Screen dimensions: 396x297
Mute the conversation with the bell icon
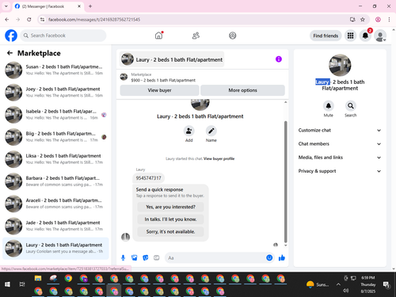click(329, 106)
